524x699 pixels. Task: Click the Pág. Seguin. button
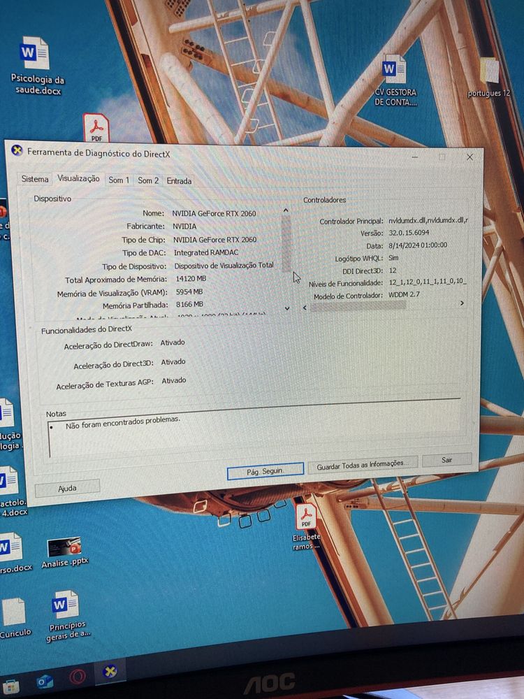(265, 471)
